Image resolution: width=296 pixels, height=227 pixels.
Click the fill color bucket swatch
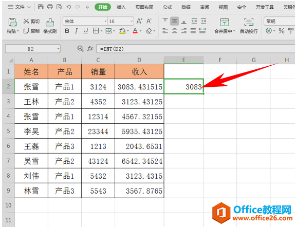122,31
